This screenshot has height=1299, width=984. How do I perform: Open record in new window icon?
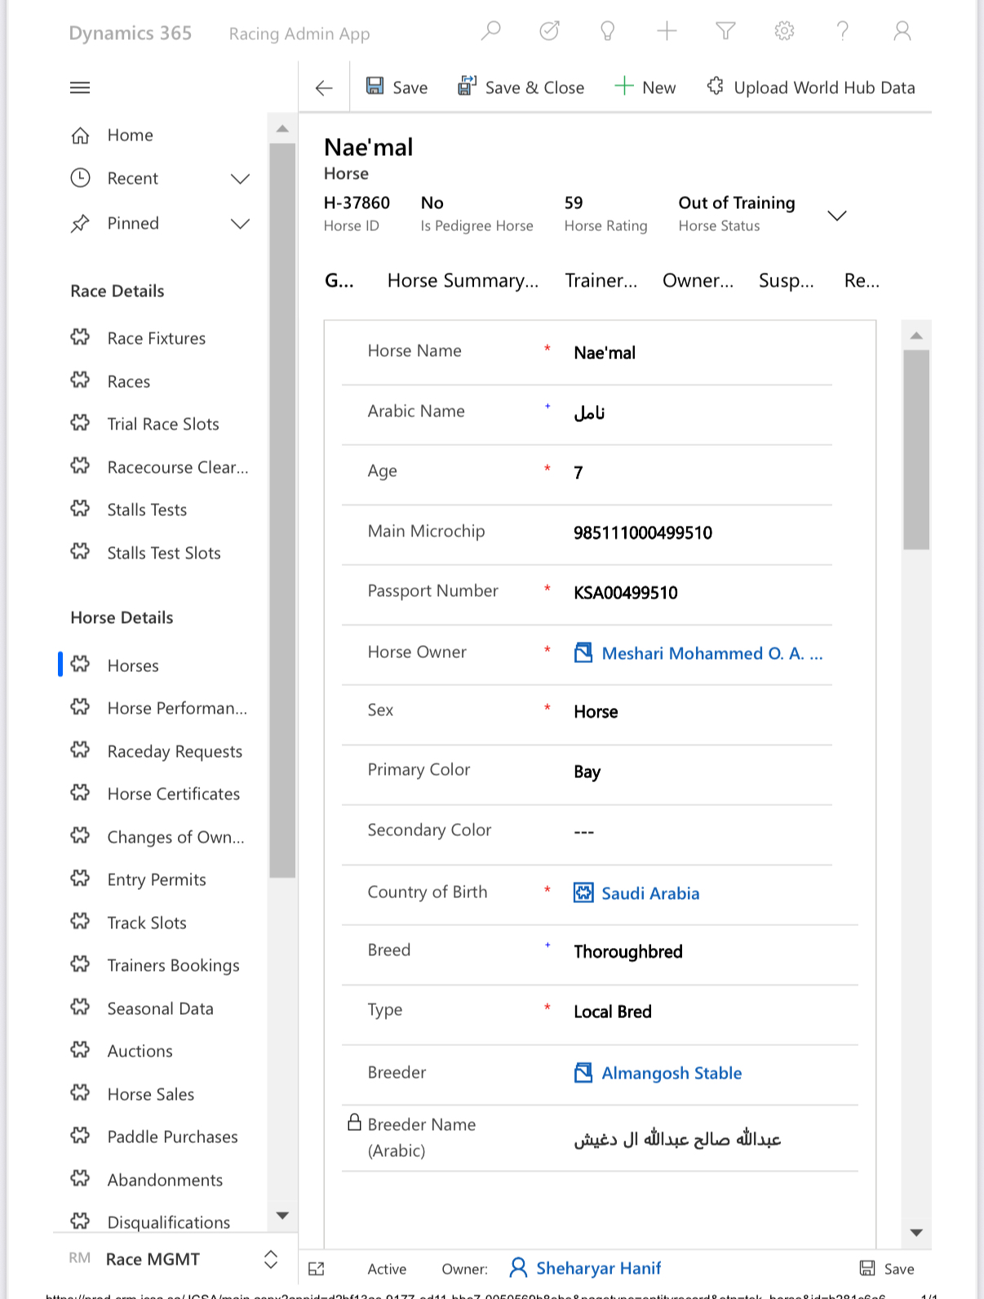pyautogui.click(x=317, y=1268)
